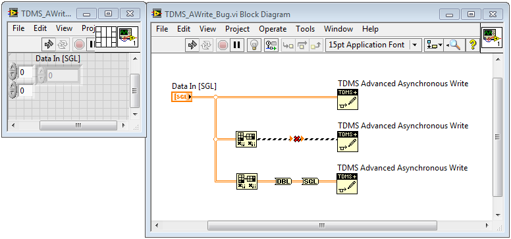This screenshot has width=511, height=239.
Task: Expand 15pt Application Font dropdown
Action: [x=415, y=45]
